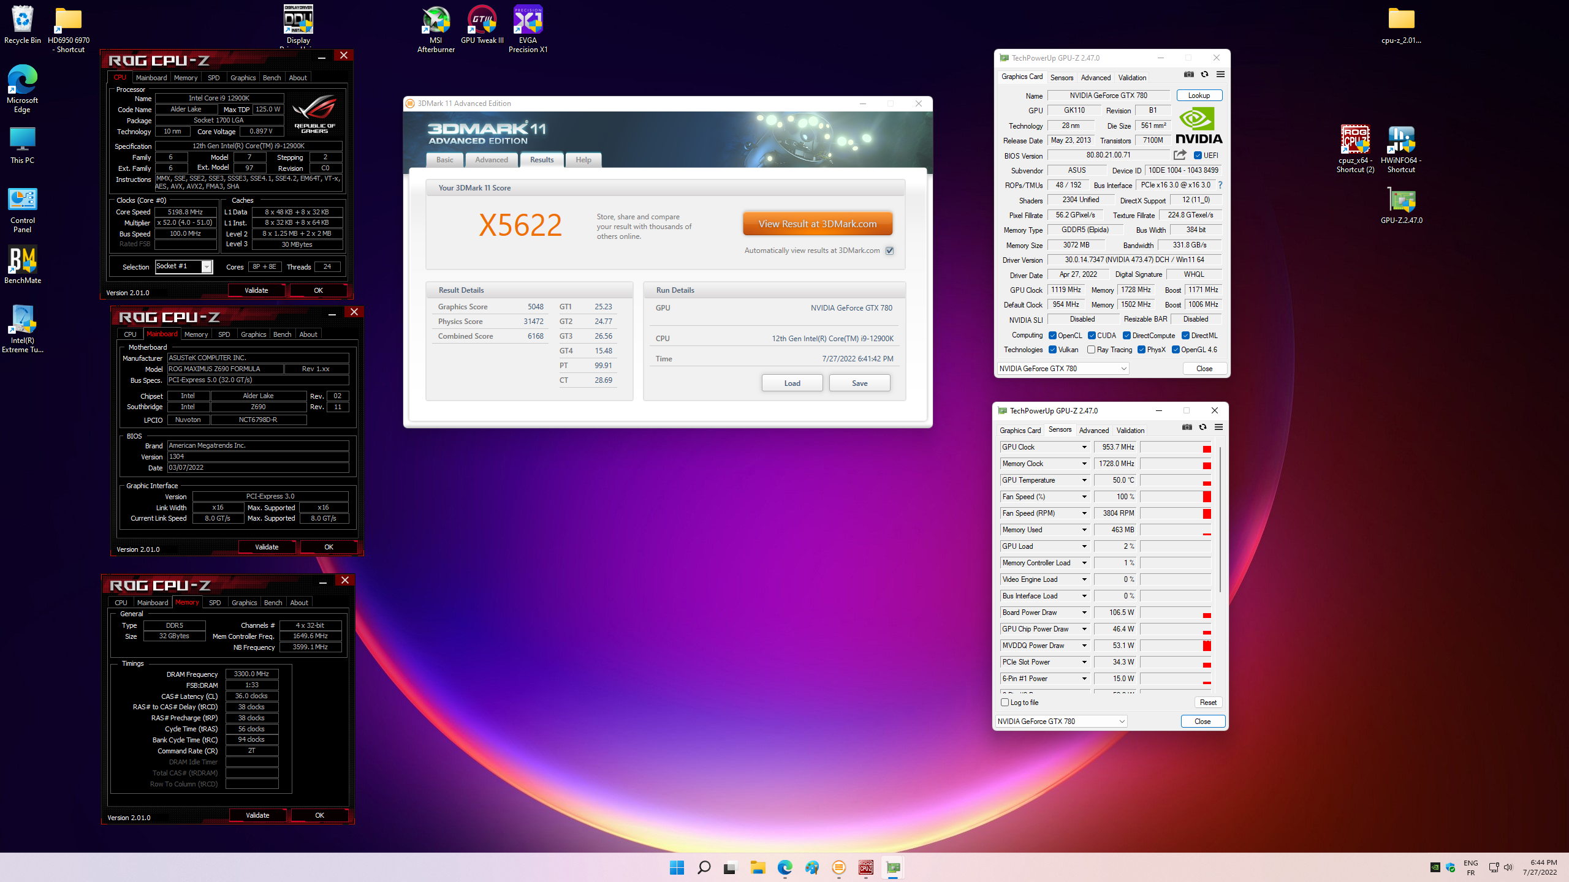This screenshot has width=1569, height=882.
Task: Click camera icon in GPU-Z Sensors window
Action: coord(1187,427)
